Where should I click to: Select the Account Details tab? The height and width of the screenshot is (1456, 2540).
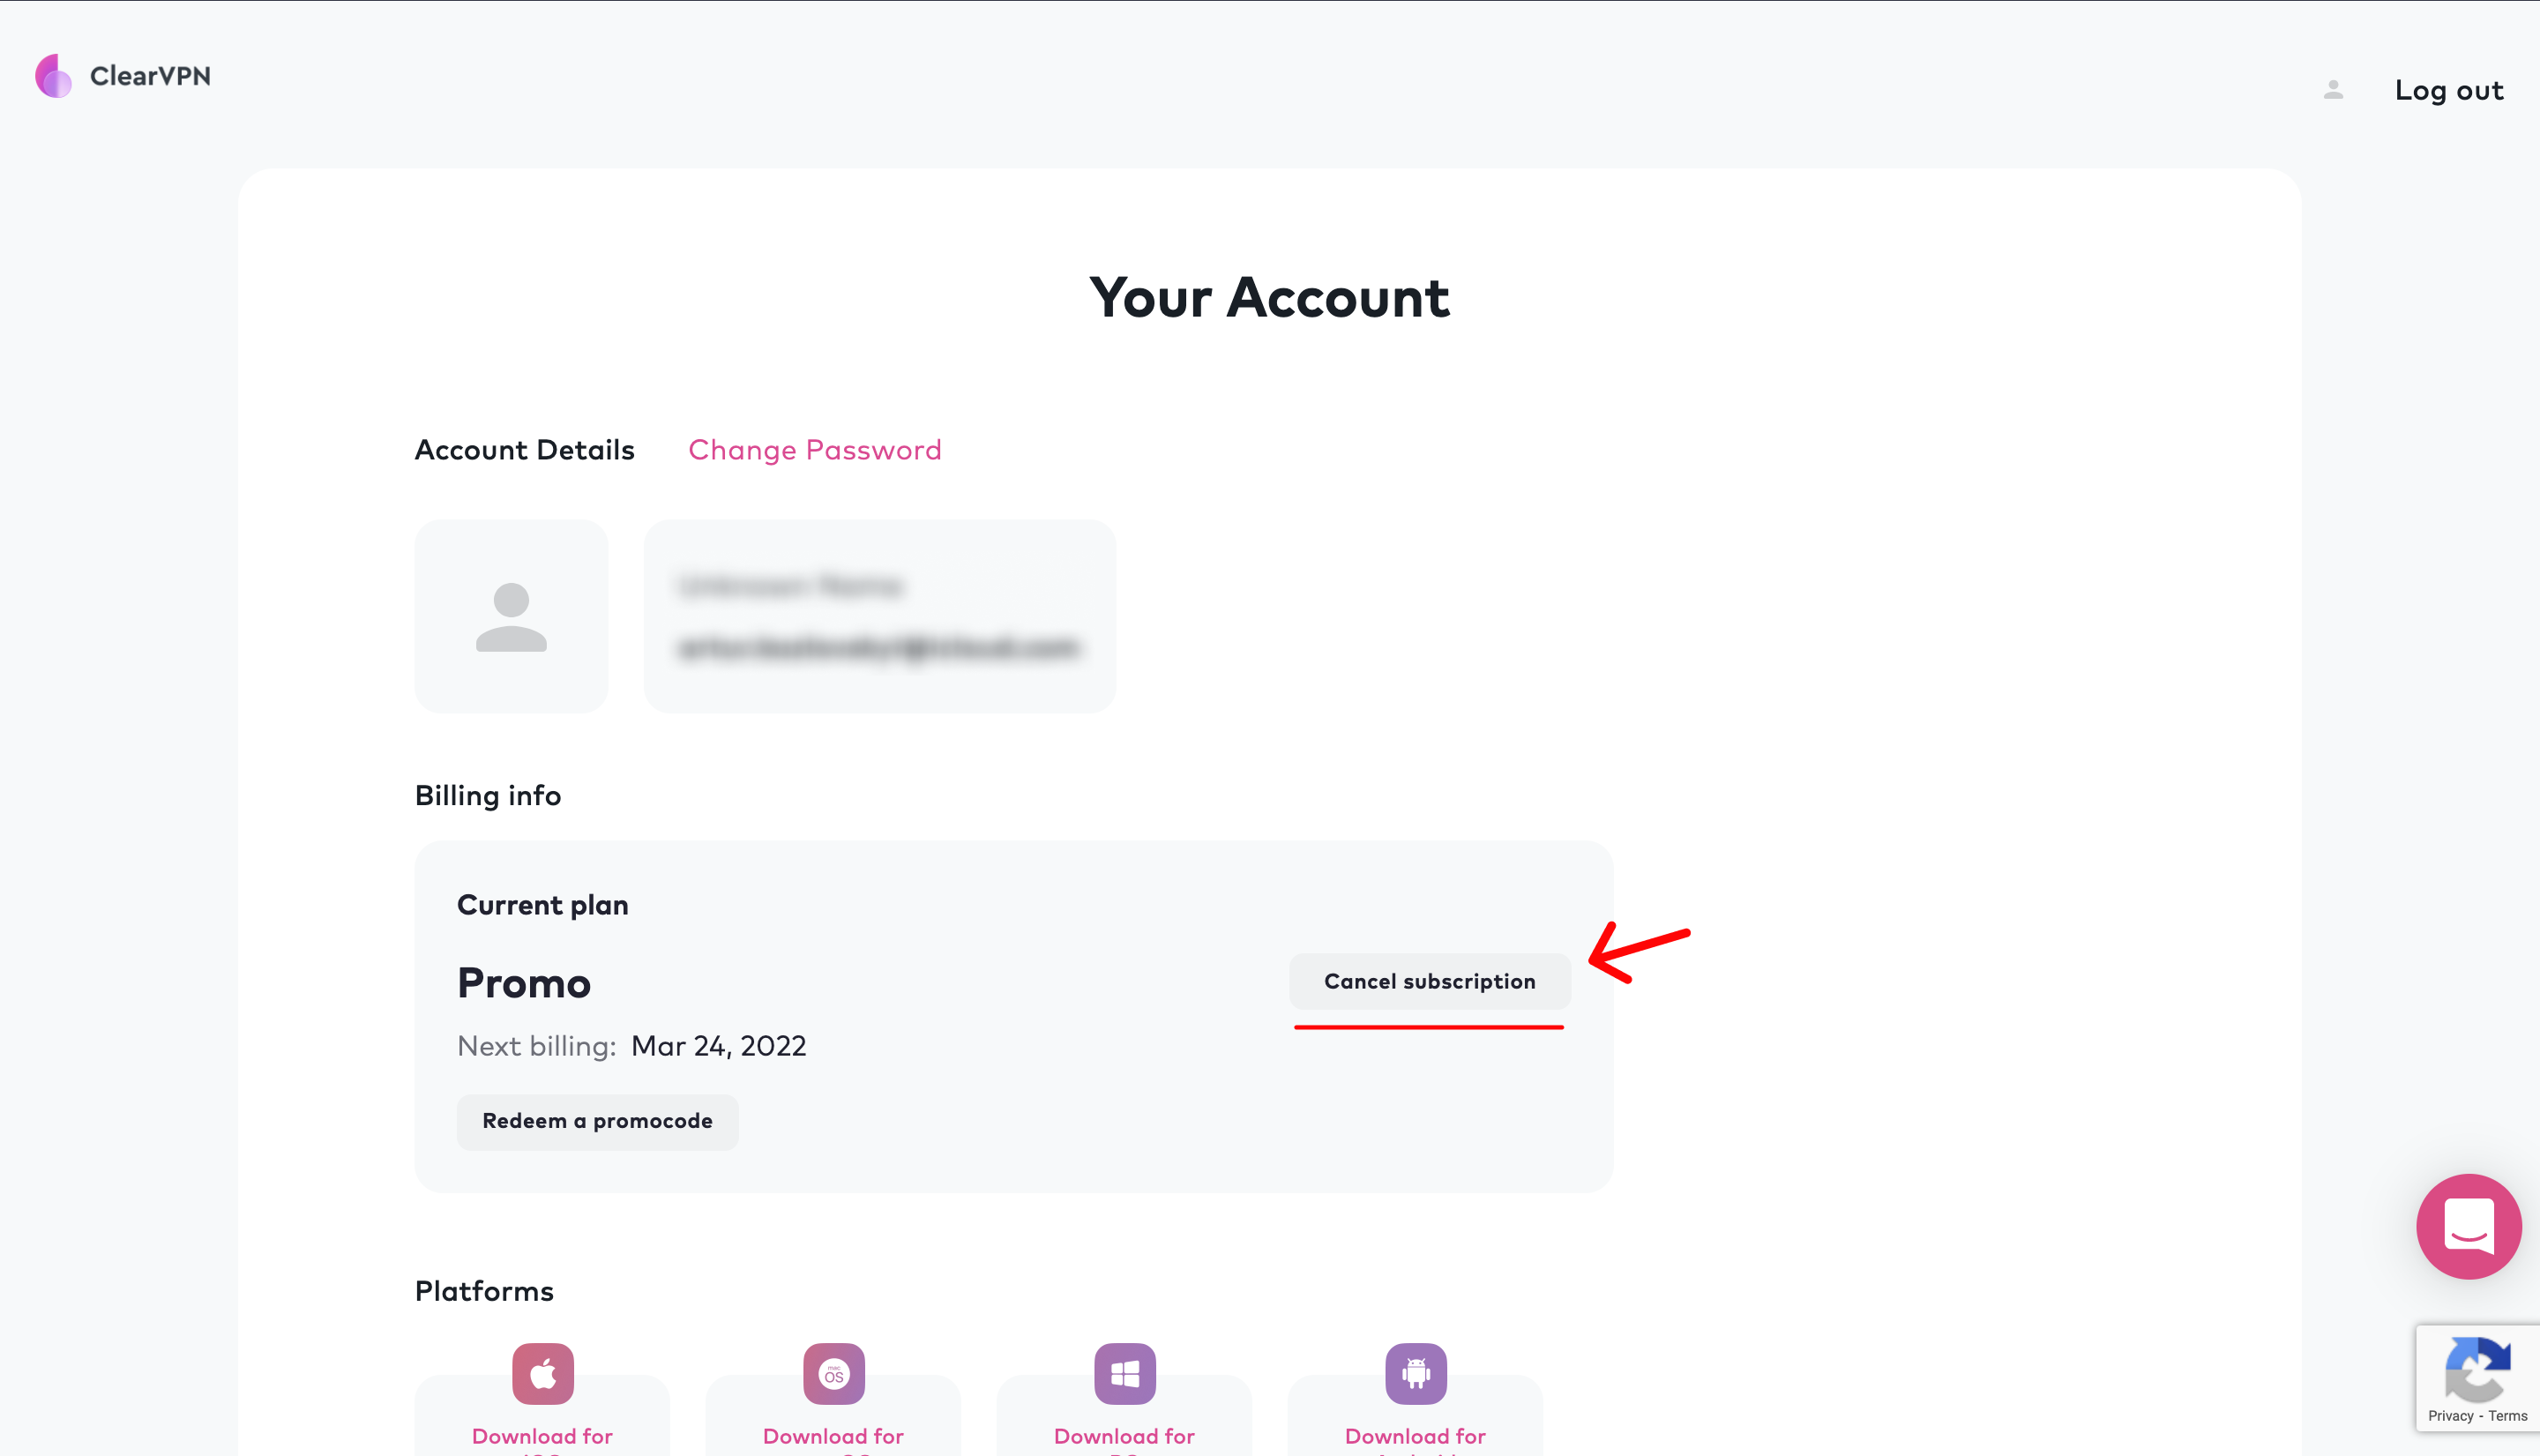(523, 450)
